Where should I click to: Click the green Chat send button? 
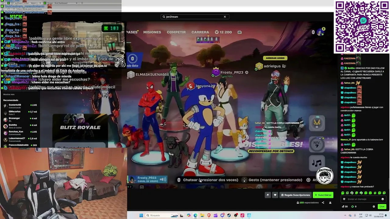click(x=382, y=207)
